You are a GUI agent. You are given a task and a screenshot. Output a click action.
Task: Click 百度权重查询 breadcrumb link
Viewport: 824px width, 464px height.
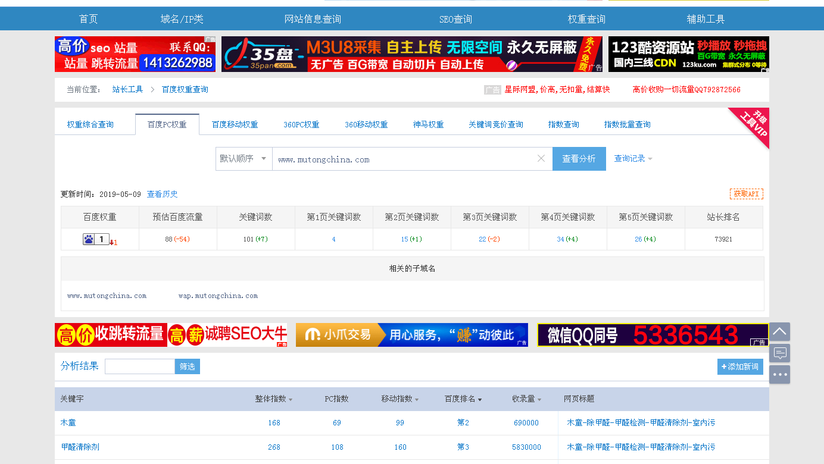pos(185,90)
